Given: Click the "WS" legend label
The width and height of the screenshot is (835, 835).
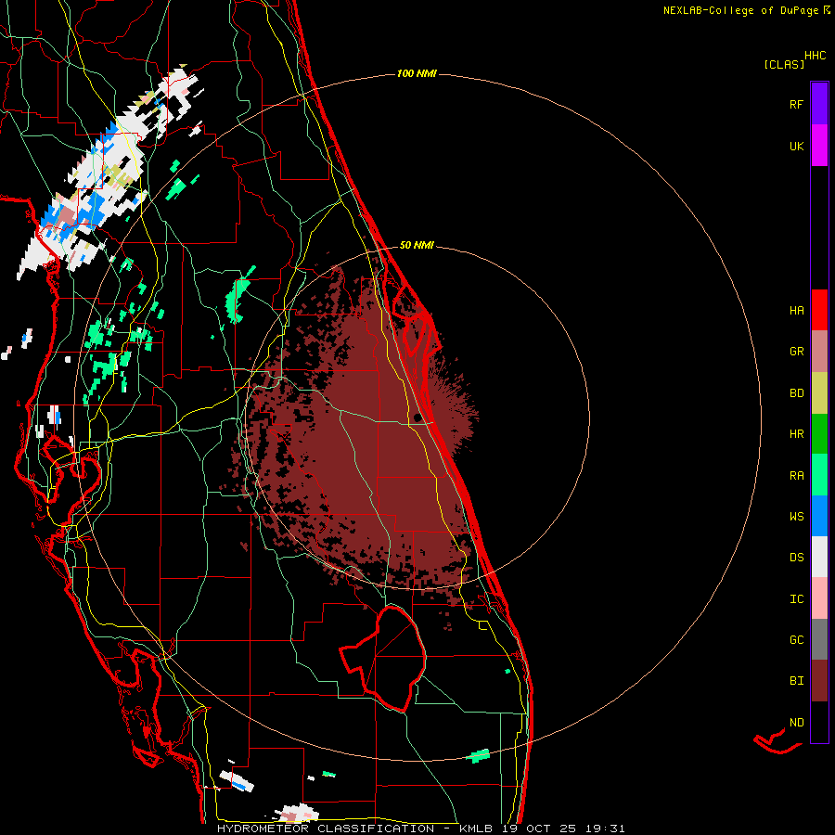Looking at the screenshot, I should pyautogui.click(x=796, y=516).
